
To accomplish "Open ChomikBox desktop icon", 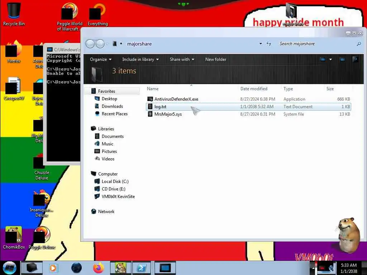I will coord(14,238).
